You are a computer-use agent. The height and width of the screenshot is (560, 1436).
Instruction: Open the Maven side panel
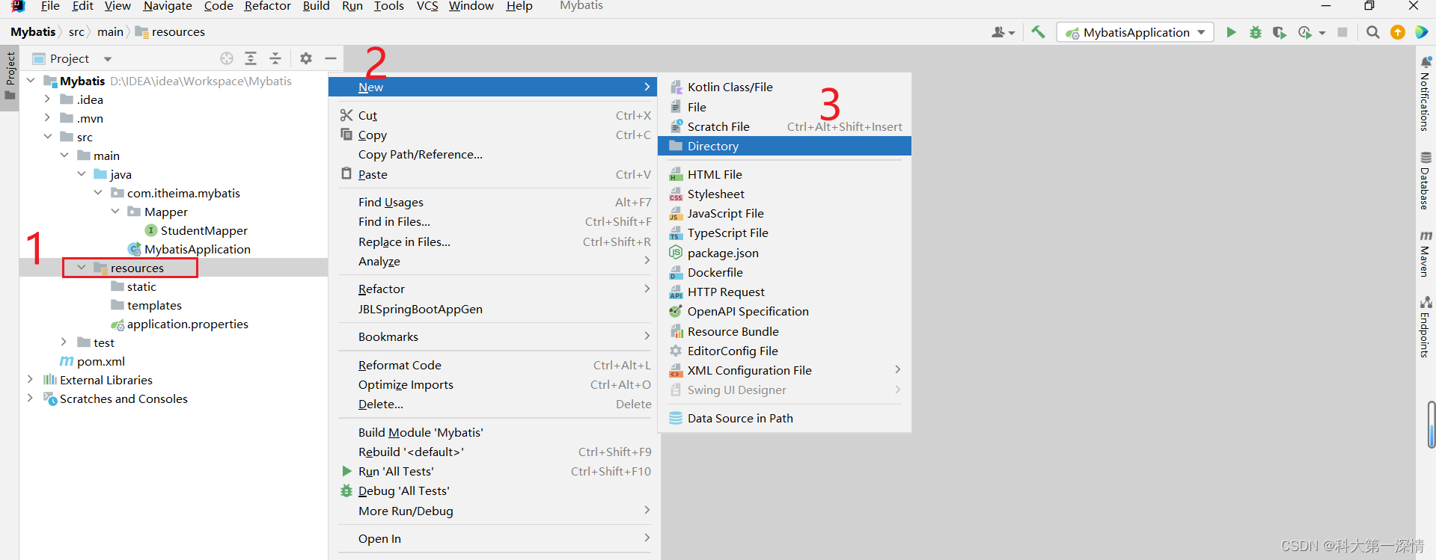(1425, 253)
